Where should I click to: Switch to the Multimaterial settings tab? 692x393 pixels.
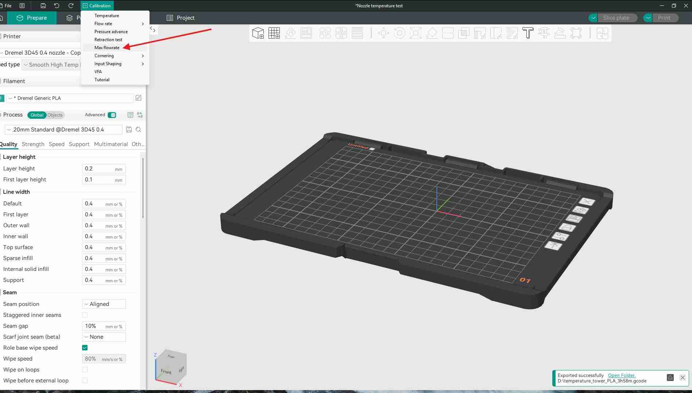[111, 144]
